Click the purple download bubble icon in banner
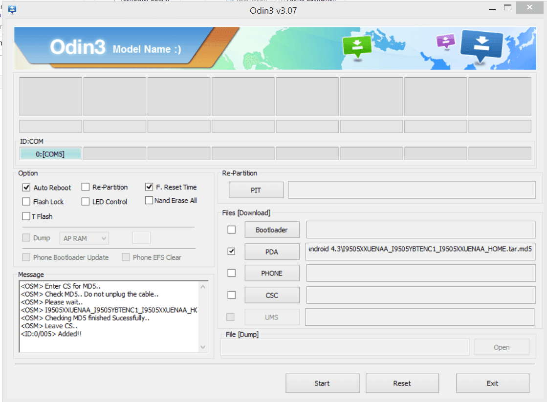 pos(446,41)
